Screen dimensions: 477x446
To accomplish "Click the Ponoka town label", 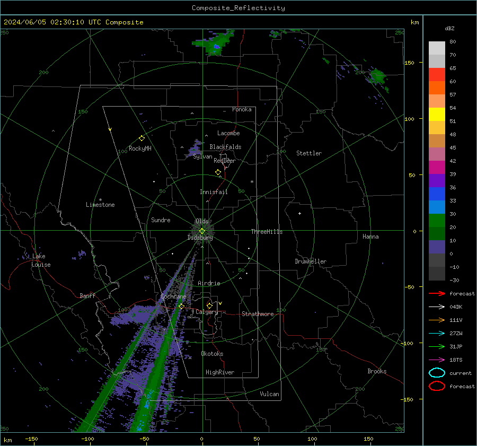I will [242, 109].
